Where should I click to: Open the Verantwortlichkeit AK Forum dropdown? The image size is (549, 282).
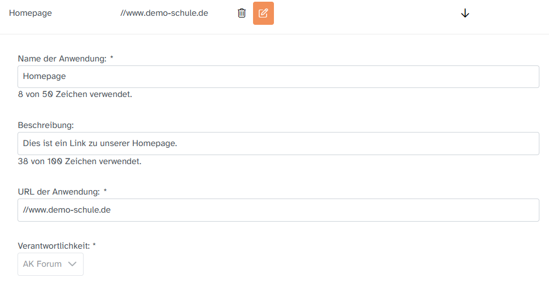(x=50, y=264)
